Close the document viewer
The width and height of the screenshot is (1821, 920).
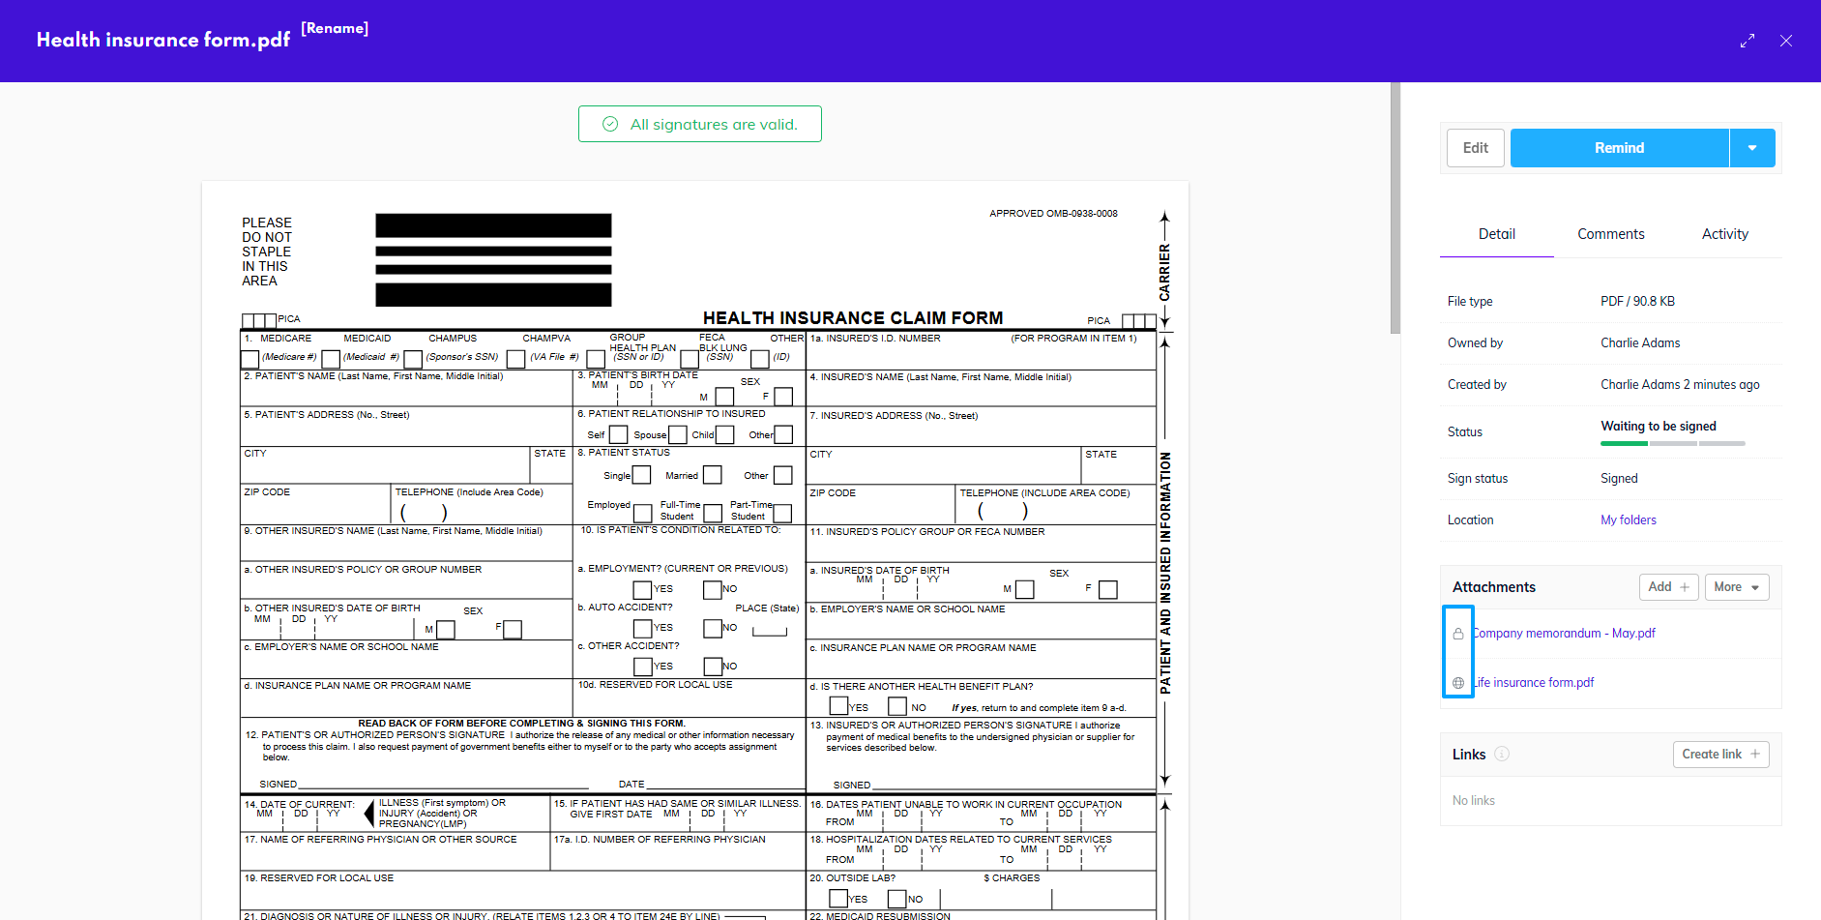[x=1785, y=41]
